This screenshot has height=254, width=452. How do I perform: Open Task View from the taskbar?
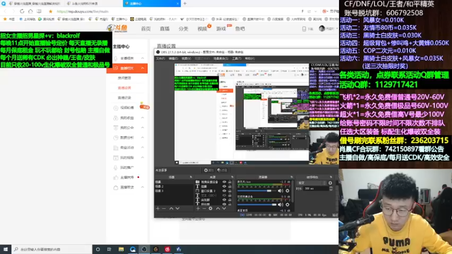(109, 249)
